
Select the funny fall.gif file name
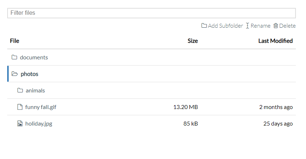pyautogui.click(x=41, y=107)
